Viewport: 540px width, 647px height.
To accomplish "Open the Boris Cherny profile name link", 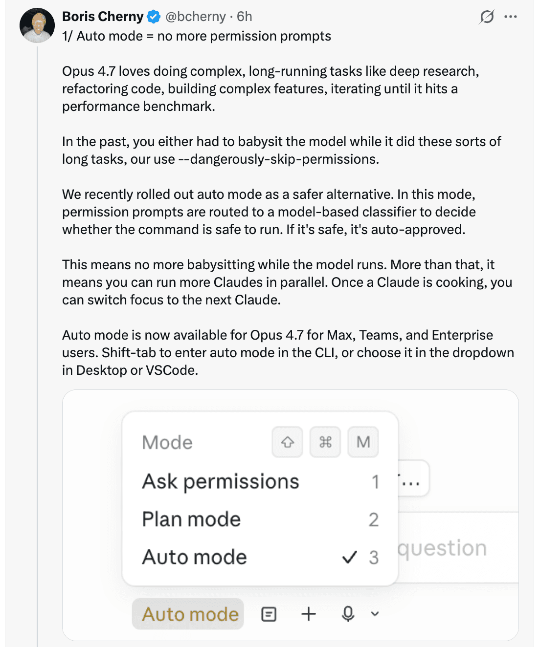I will click(103, 17).
